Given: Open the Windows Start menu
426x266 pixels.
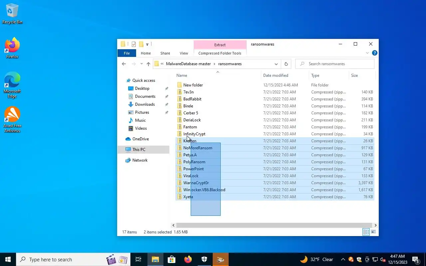Looking at the screenshot, I should point(8,259).
